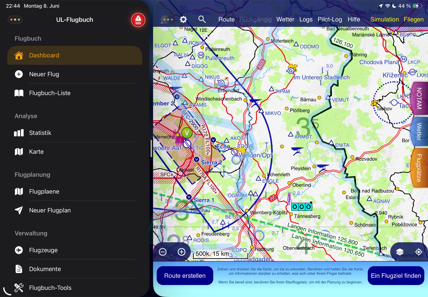Start Simulation mode
This screenshot has height=297, width=428.
pyautogui.click(x=384, y=19)
